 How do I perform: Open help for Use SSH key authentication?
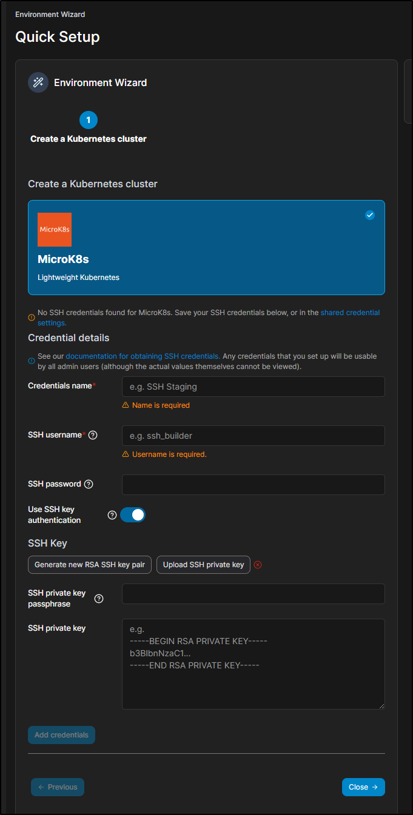tap(112, 515)
